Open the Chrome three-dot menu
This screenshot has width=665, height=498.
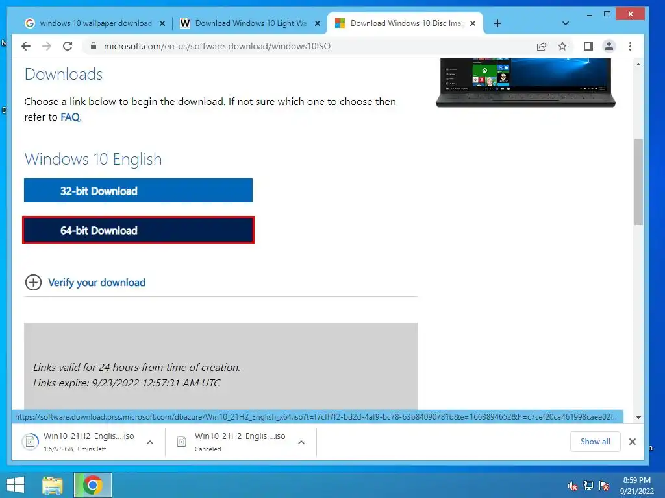click(630, 46)
